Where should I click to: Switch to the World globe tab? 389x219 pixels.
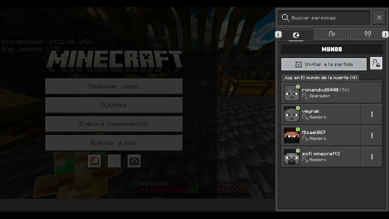point(296,35)
